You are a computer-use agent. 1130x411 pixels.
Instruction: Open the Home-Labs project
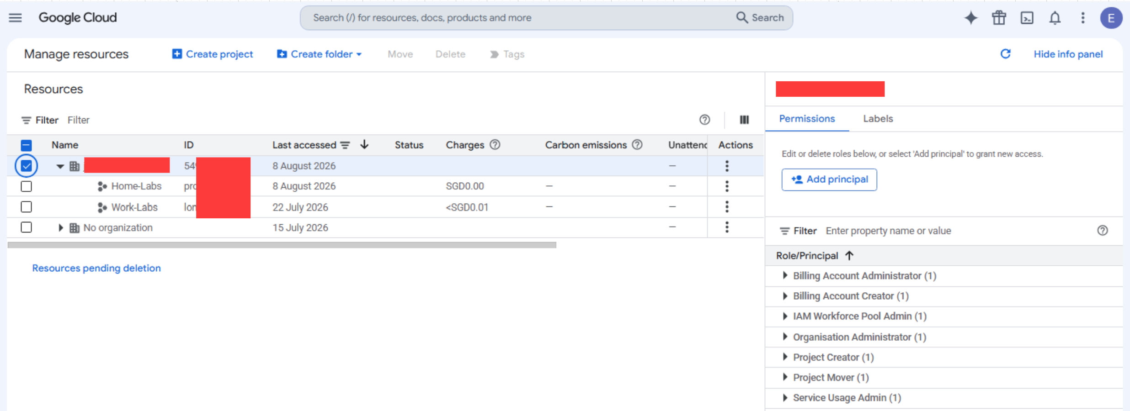[136, 186]
